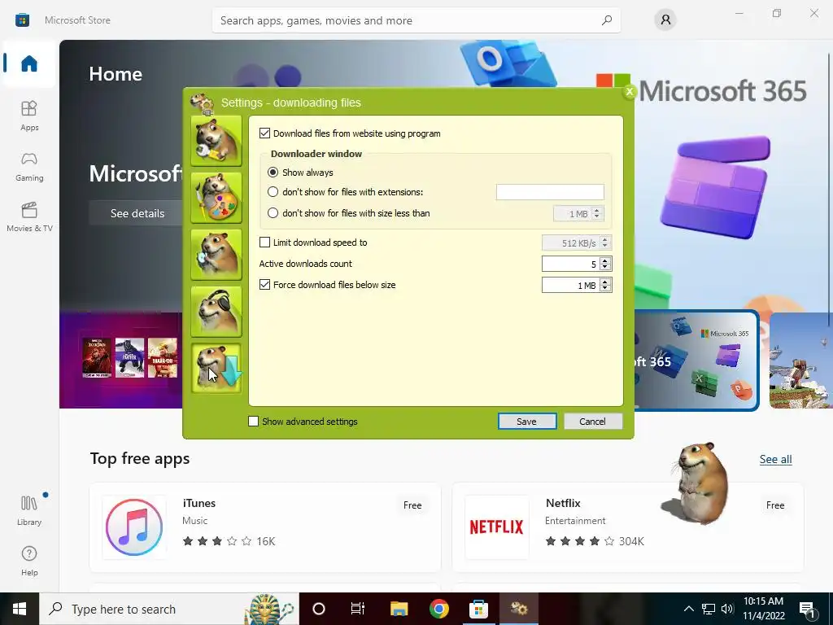
Task: Show hidden system tray icons chevron
Action: (x=688, y=609)
